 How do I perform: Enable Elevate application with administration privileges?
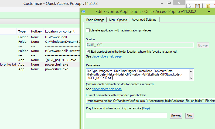click(88, 30)
